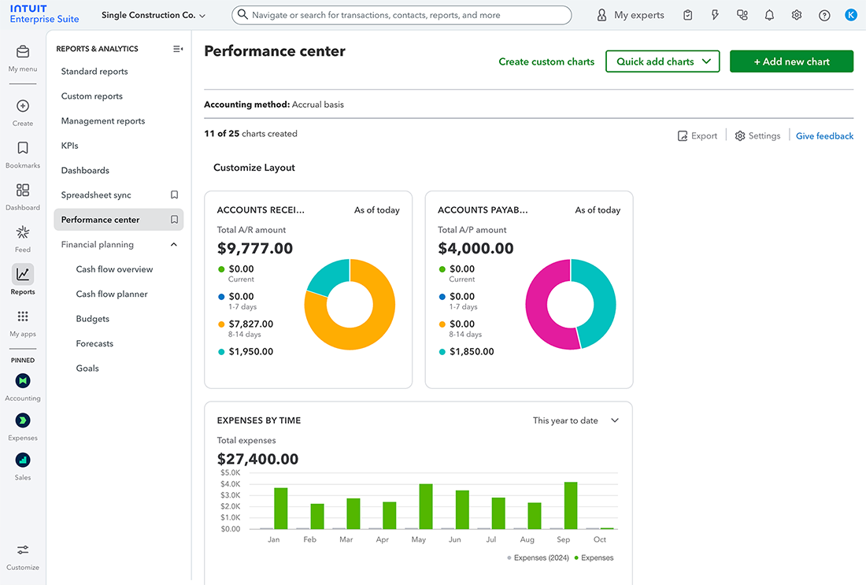Collapse the Financial planning section
Image resolution: width=866 pixels, height=585 pixels.
(x=174, y=244)
